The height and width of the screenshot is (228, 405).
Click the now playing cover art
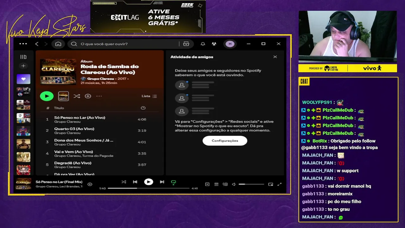click(23, 184)
